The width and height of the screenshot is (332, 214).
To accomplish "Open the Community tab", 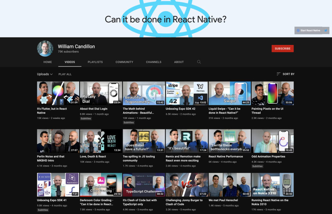I will click(x=124, y=62).
